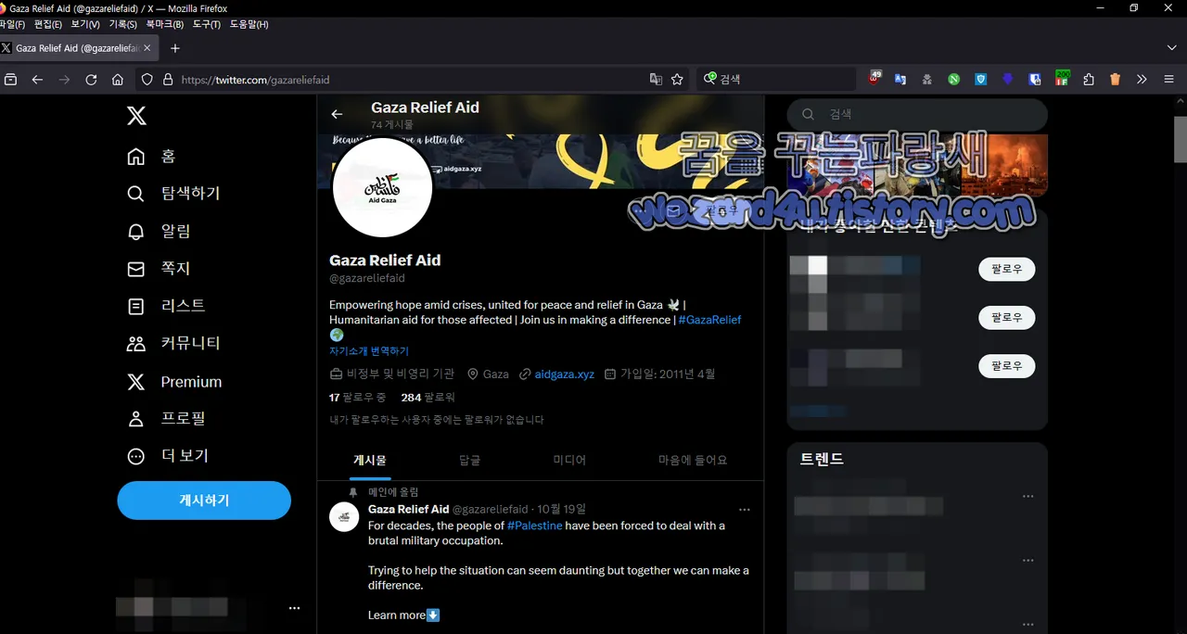Open pinned post more options ellipsis
Viewport: 1187px width, 634px height.
(x=744, y=510)
